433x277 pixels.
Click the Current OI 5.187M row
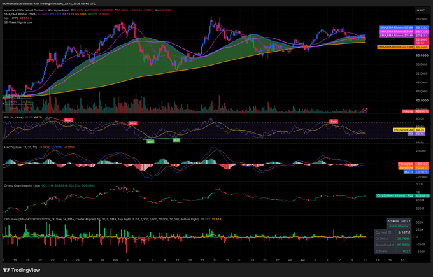[x=393, y=232]
